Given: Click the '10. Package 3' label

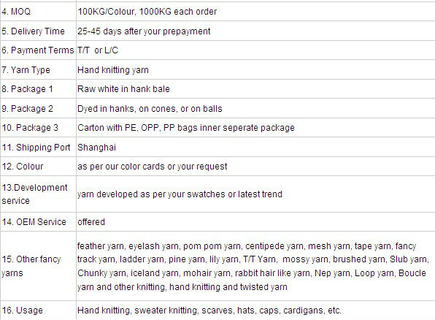Looking at the screenshot, I should pos(30,128).
